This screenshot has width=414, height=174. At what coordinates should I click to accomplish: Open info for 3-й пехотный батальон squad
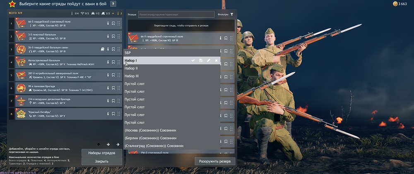coord(108,36)
